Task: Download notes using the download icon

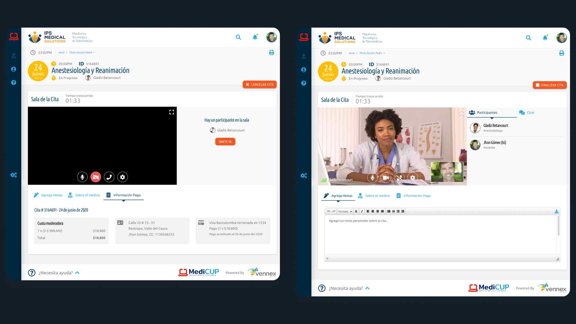Action: (556, 211)
